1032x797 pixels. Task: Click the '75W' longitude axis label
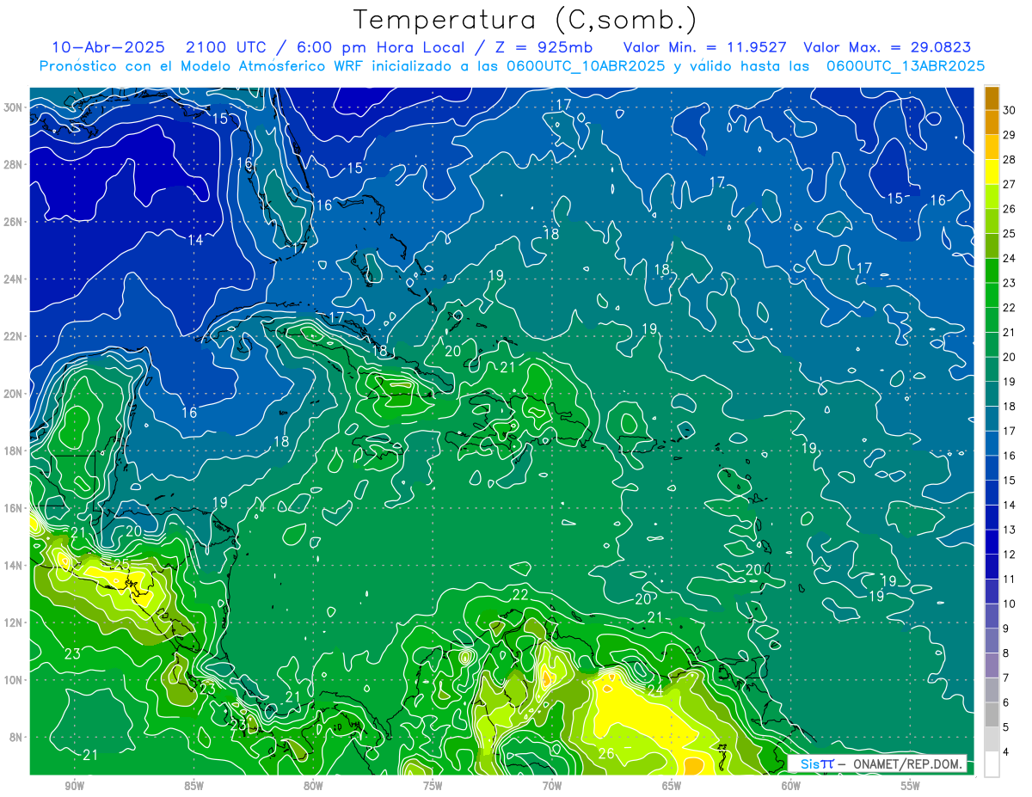pos(433,785)
